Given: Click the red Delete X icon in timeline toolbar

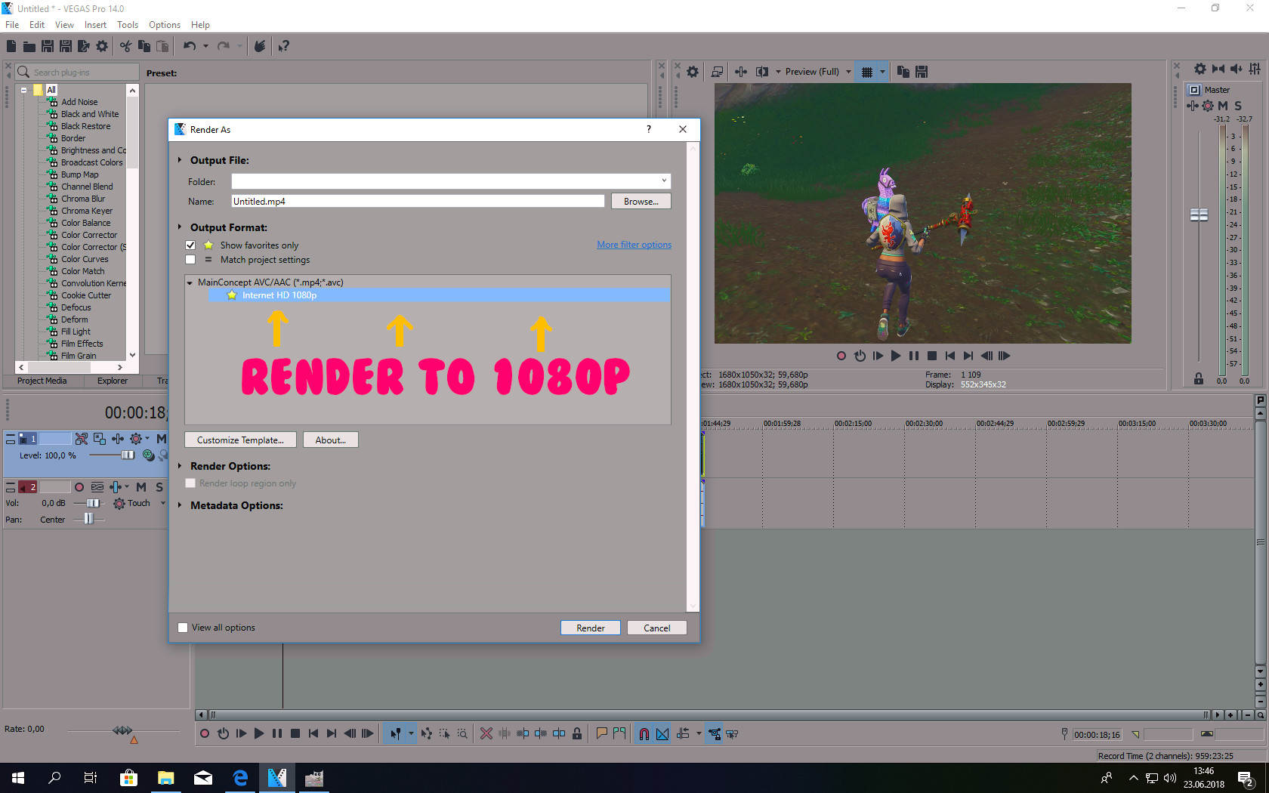Looking at the screenshot, I should coord(486,733).
